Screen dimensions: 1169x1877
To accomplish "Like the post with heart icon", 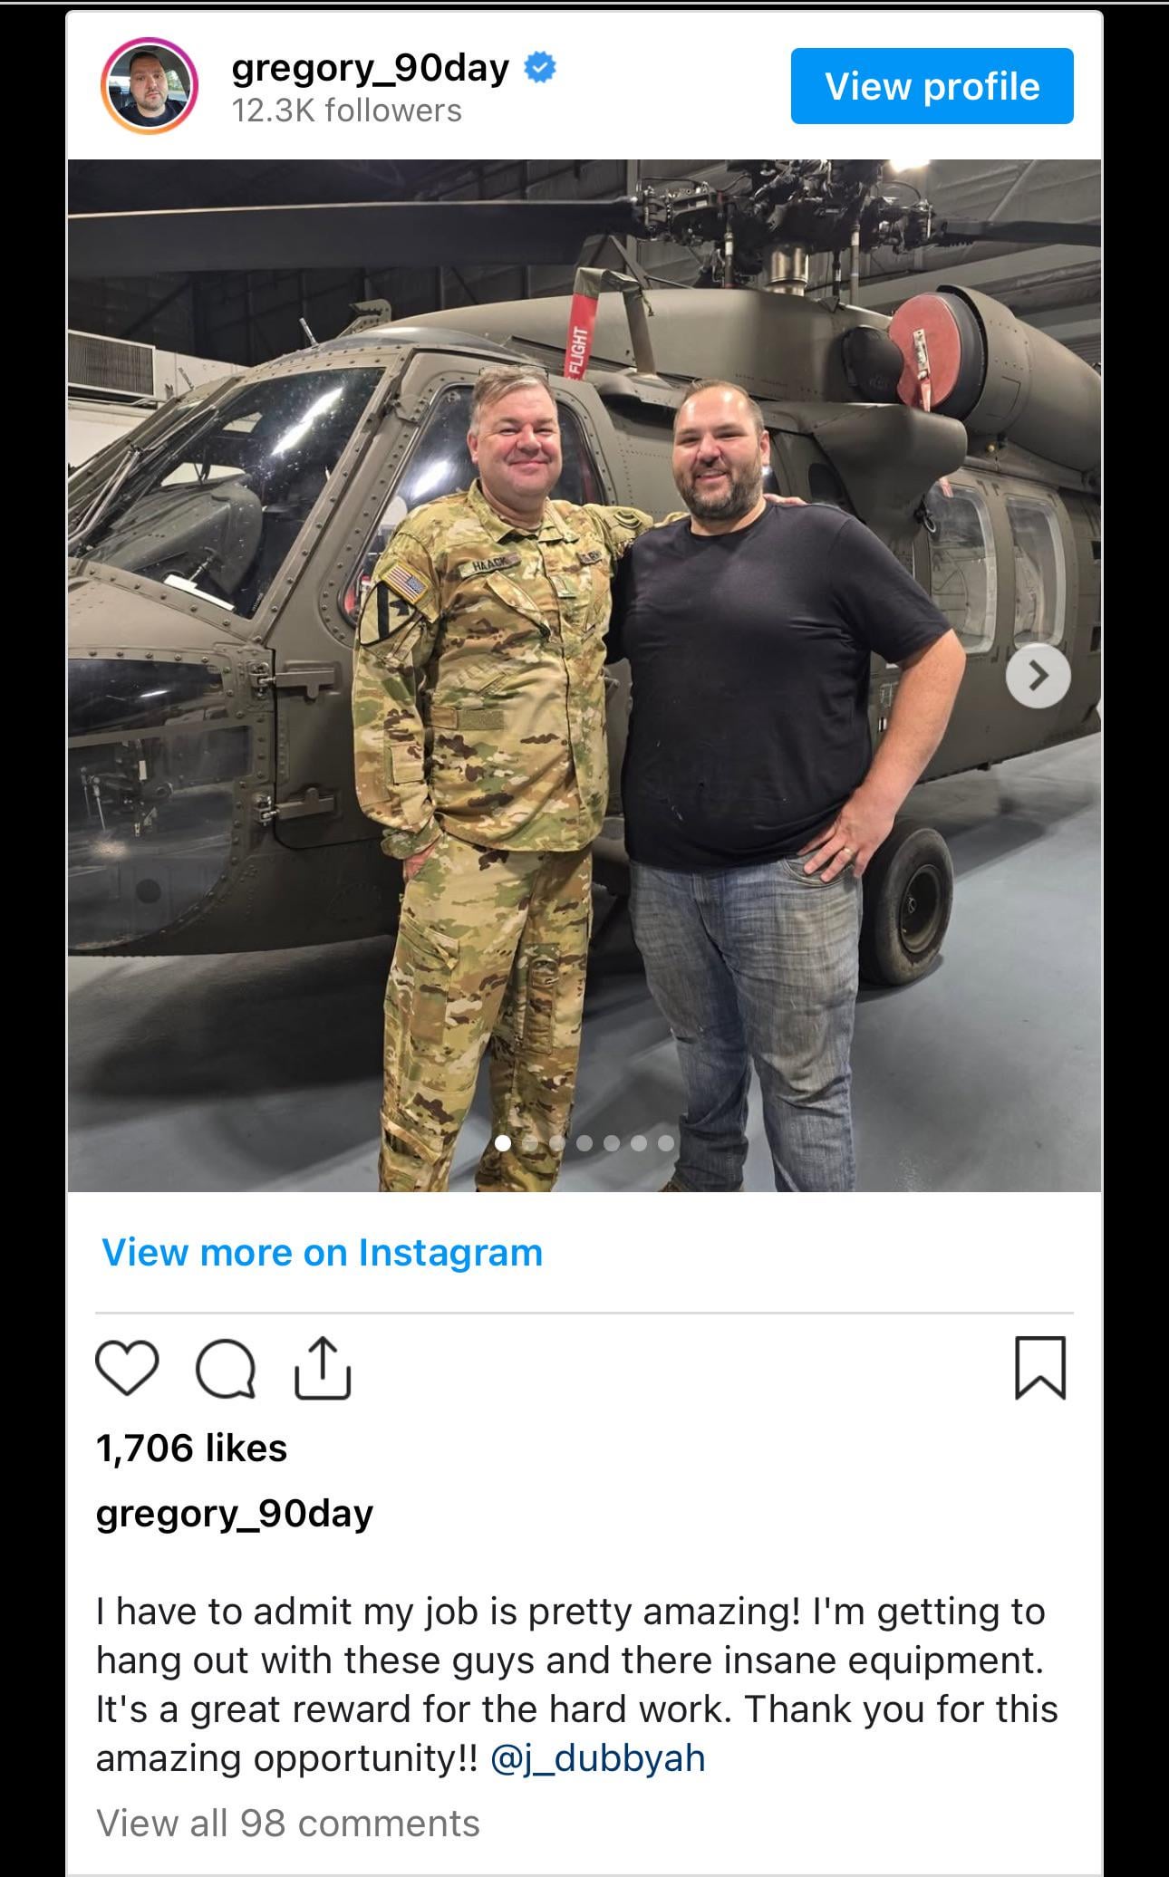I will tap(127, 1368).
